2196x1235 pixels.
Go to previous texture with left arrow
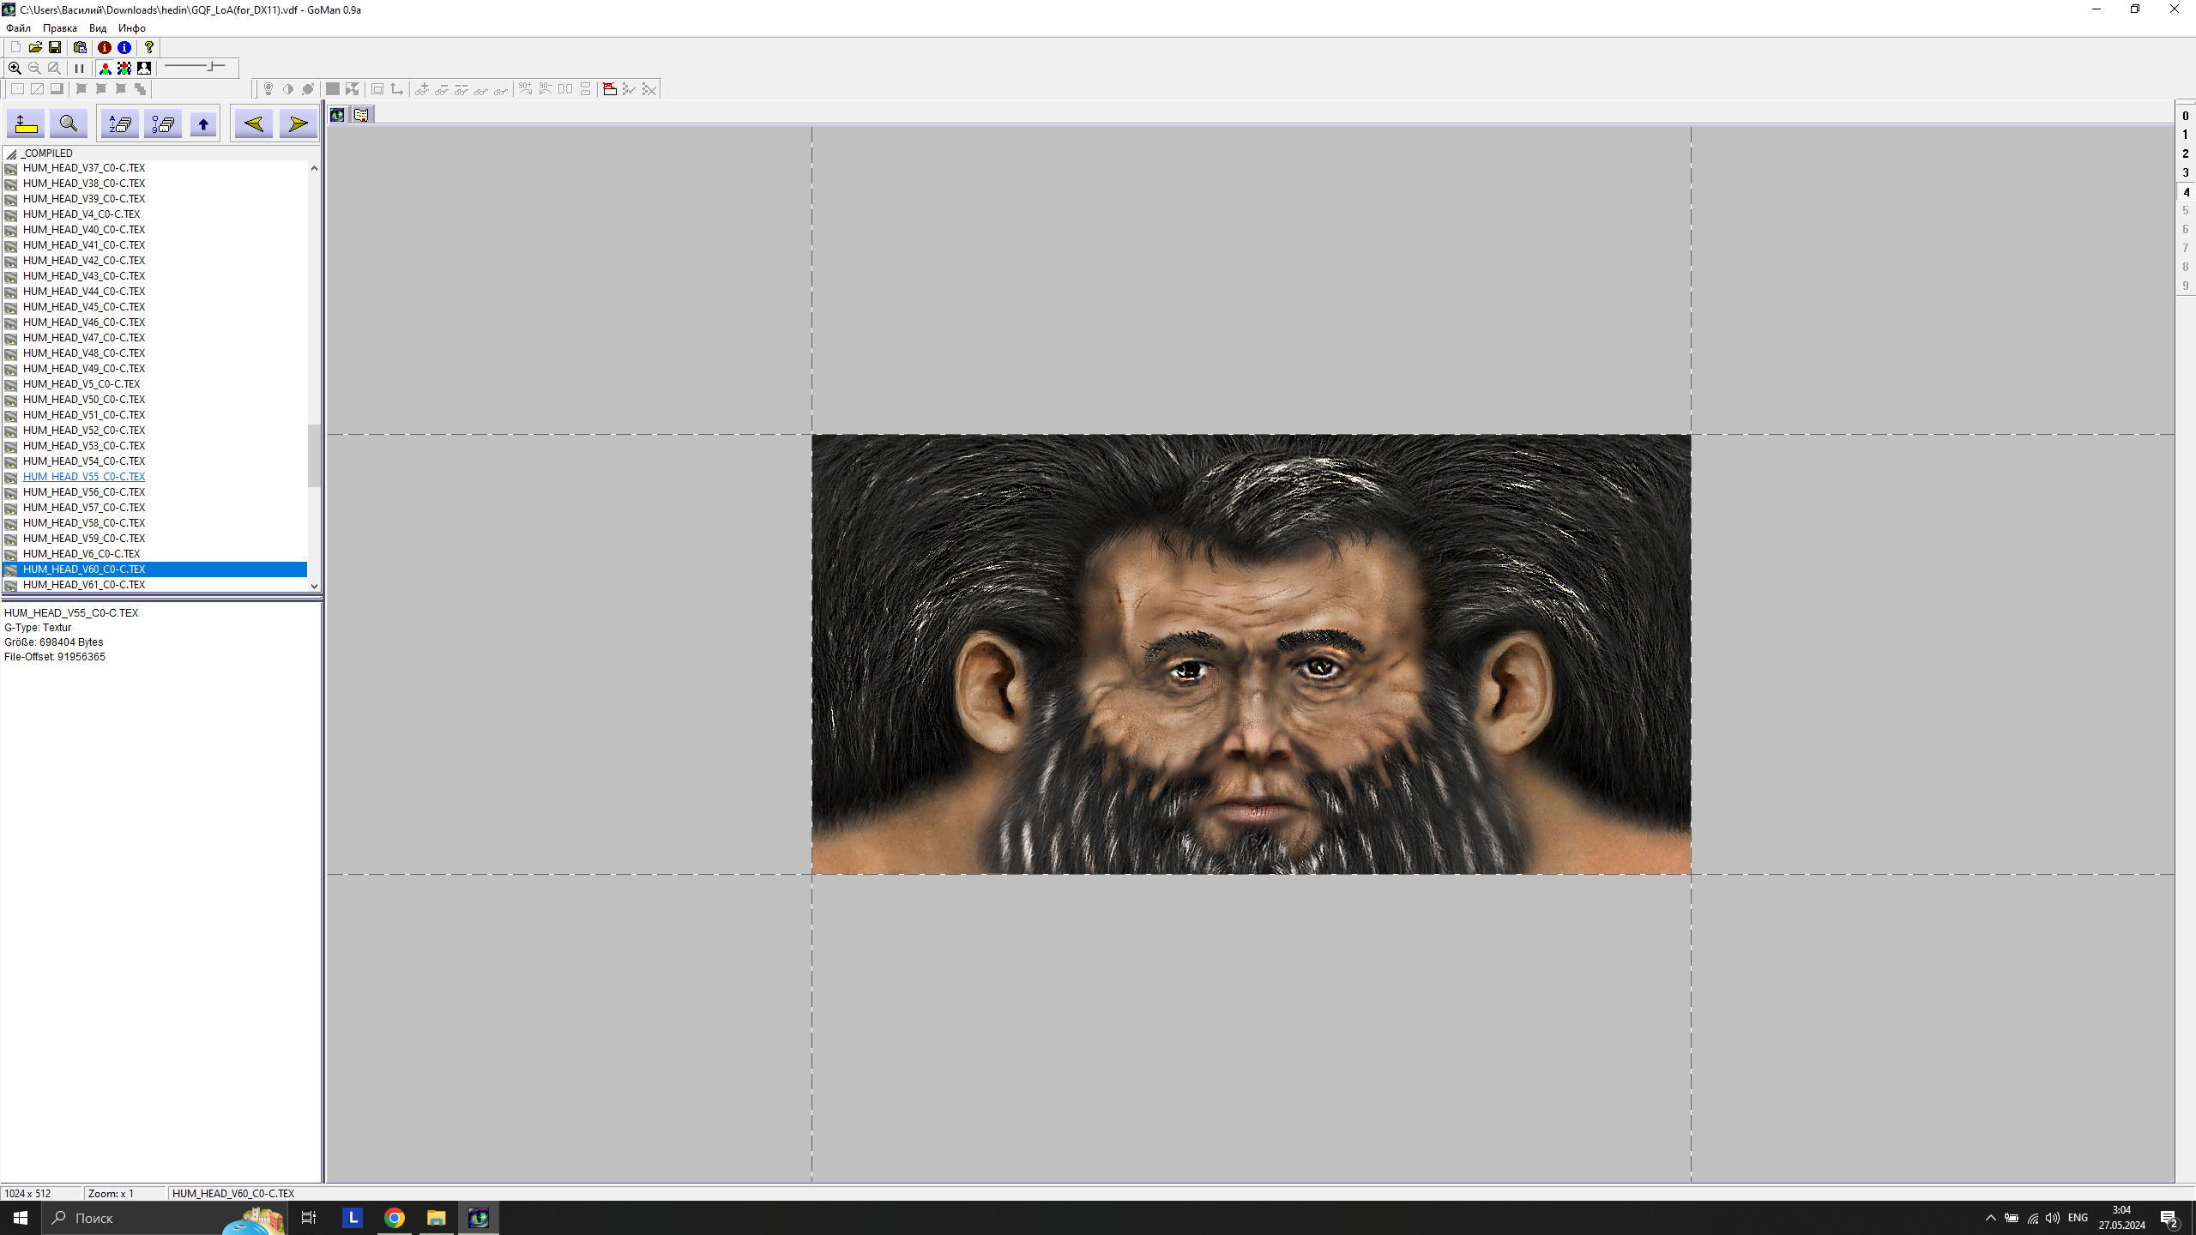point(254,124)
